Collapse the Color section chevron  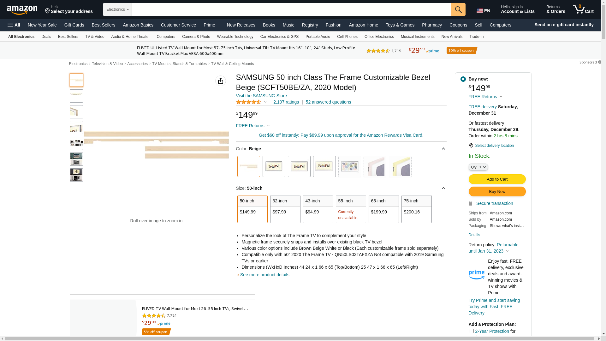click(x=443, y=149)
